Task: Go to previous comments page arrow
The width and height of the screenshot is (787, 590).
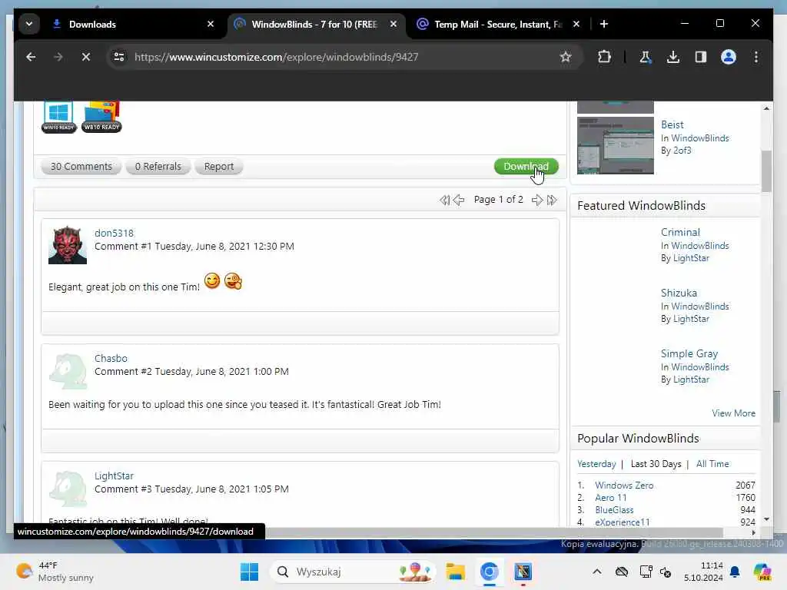Action: (x=459, y=201)
